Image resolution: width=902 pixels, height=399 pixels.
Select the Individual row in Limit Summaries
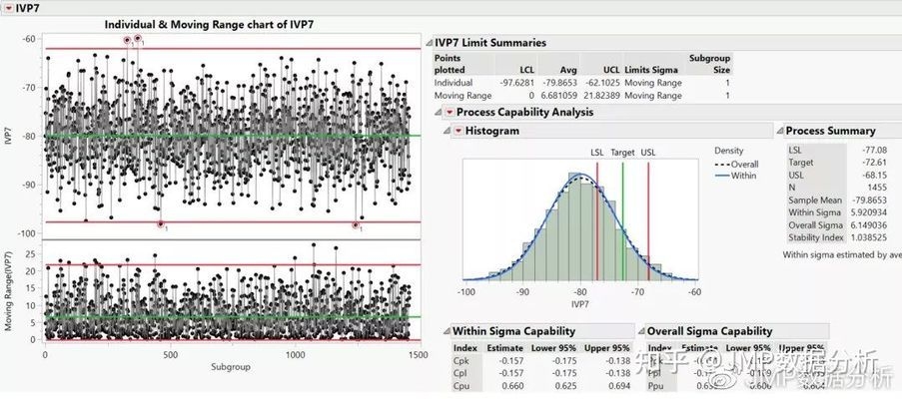[452, 83]
